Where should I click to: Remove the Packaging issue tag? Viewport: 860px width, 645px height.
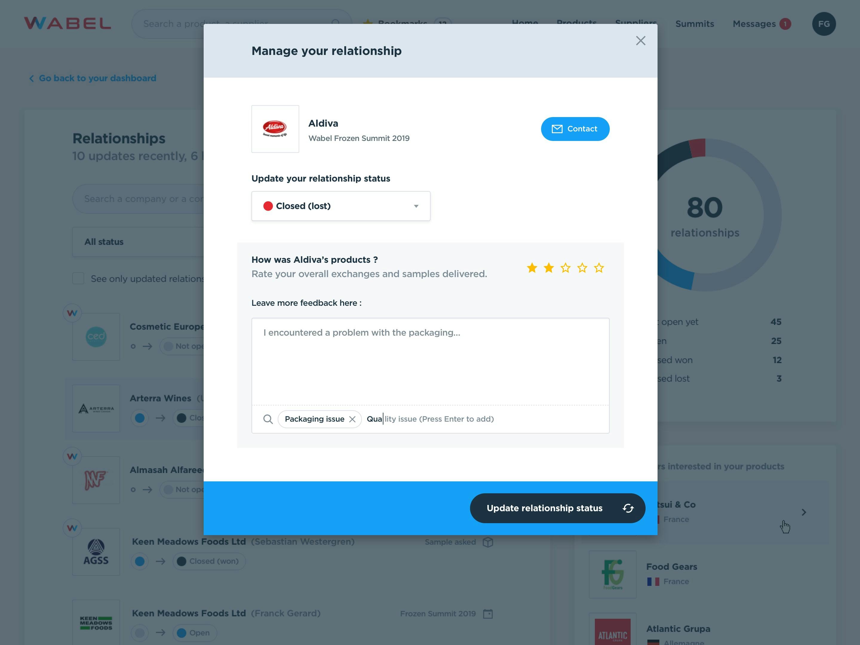coord(353,419)
